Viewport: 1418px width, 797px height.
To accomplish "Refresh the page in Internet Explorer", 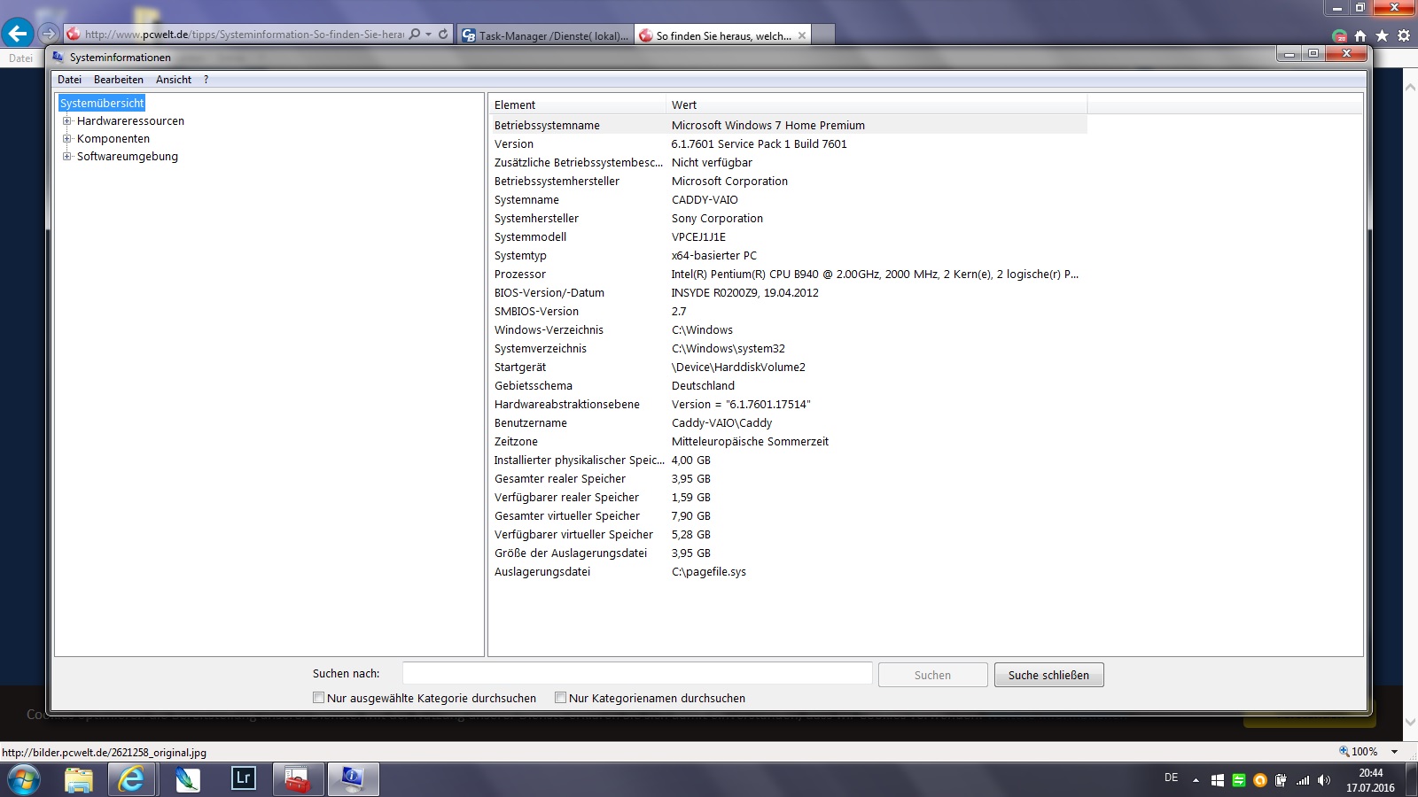I will (x=443, y=35).
